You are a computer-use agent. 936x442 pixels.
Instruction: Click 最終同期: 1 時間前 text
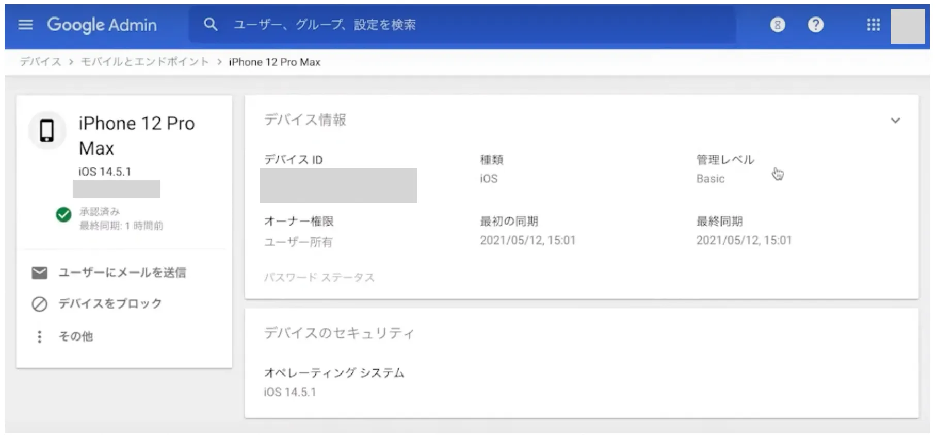coord(121,226)
